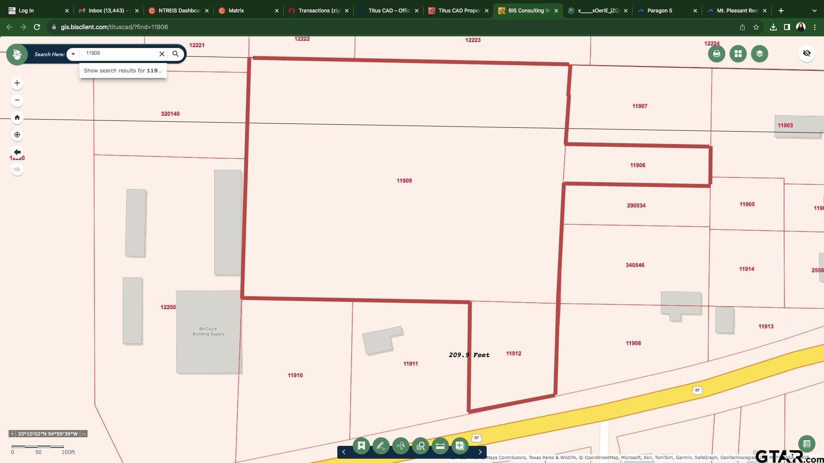Click the My Location target button
Screen dimensions: 824x463
pos(17,135)
